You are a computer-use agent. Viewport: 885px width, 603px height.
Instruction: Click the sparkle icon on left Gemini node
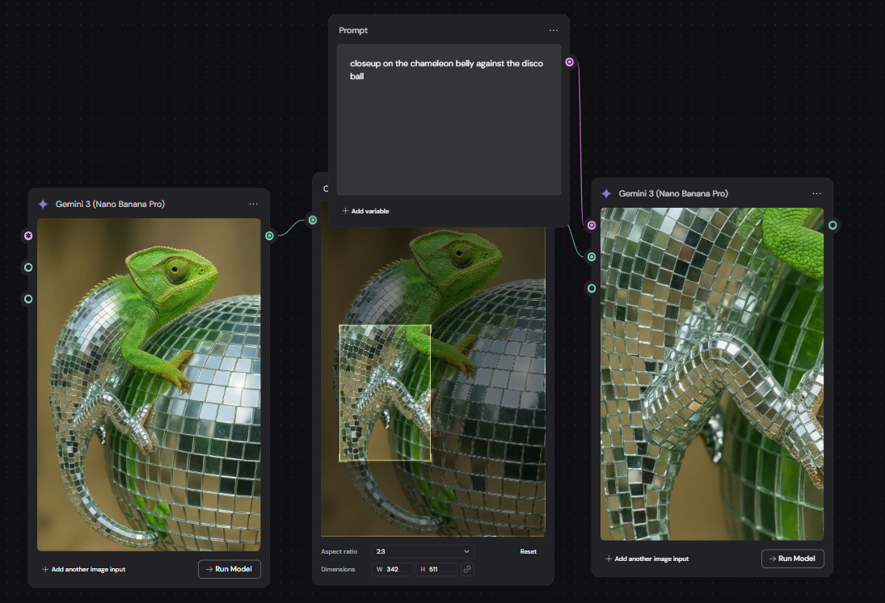pos(43,204)
